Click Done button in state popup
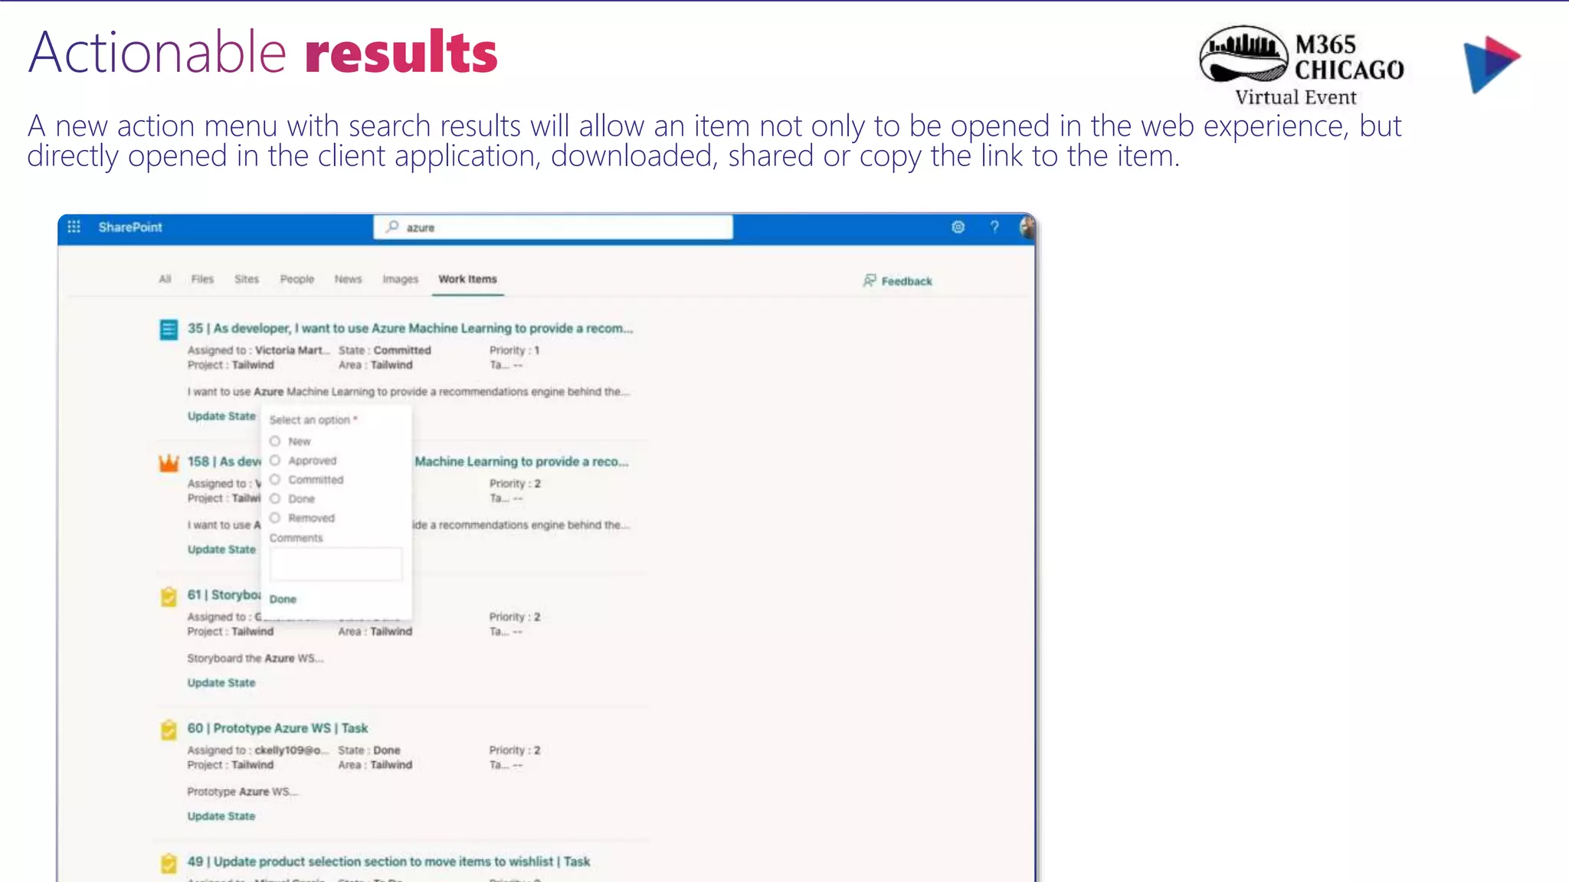1569x882 pixels. click(283, 599)
